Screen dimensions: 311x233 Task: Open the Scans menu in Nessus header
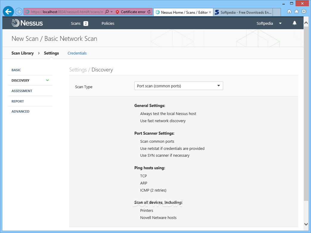(x=76, y=24)
